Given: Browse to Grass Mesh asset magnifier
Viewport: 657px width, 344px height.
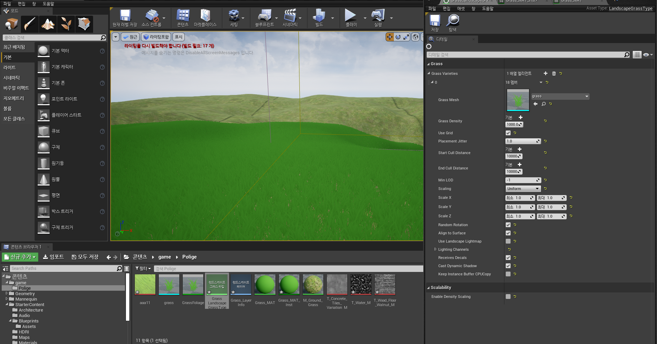Looking at the screenshot, I should 543,104.
